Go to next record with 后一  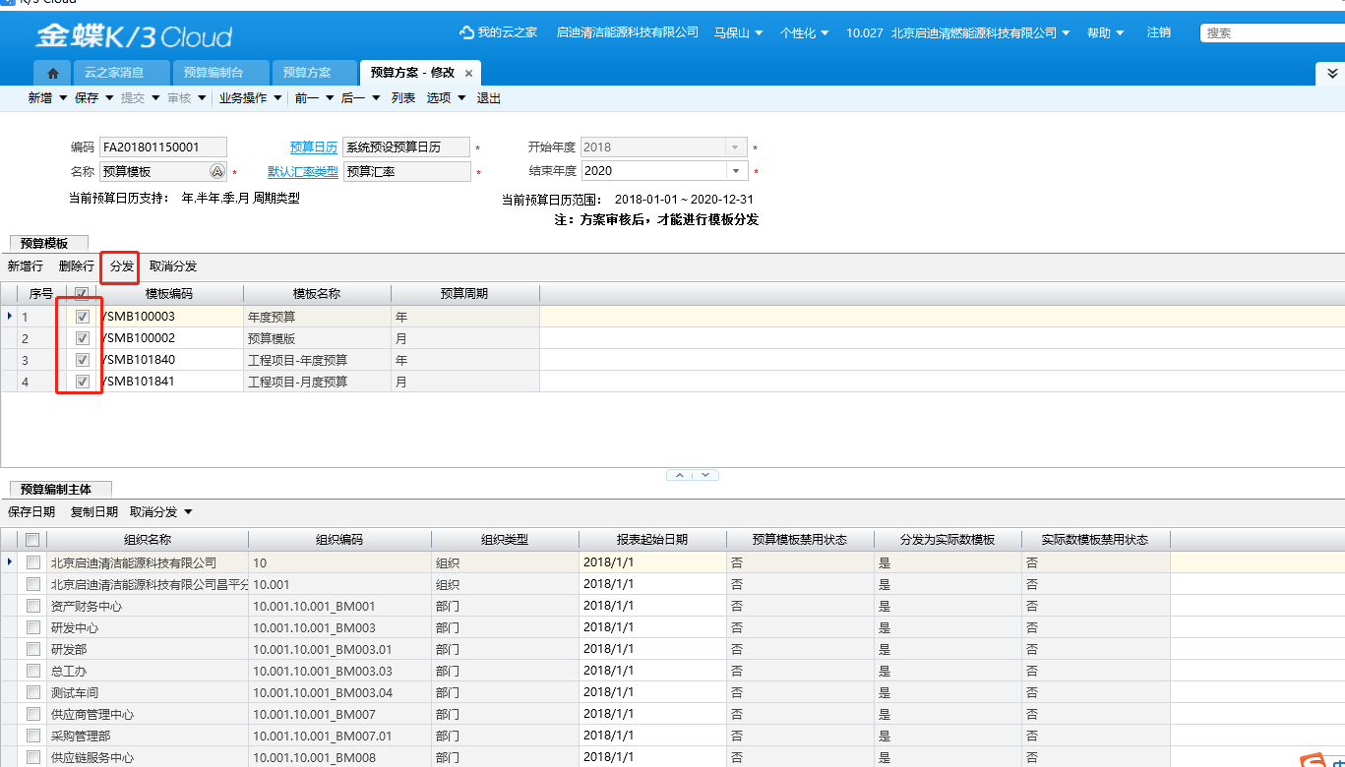coord(352,98)
